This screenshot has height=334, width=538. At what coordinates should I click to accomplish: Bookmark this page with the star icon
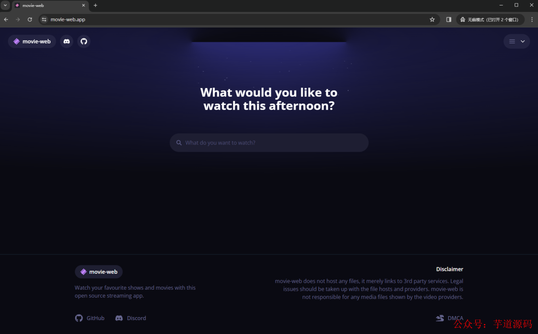point(432,19)
